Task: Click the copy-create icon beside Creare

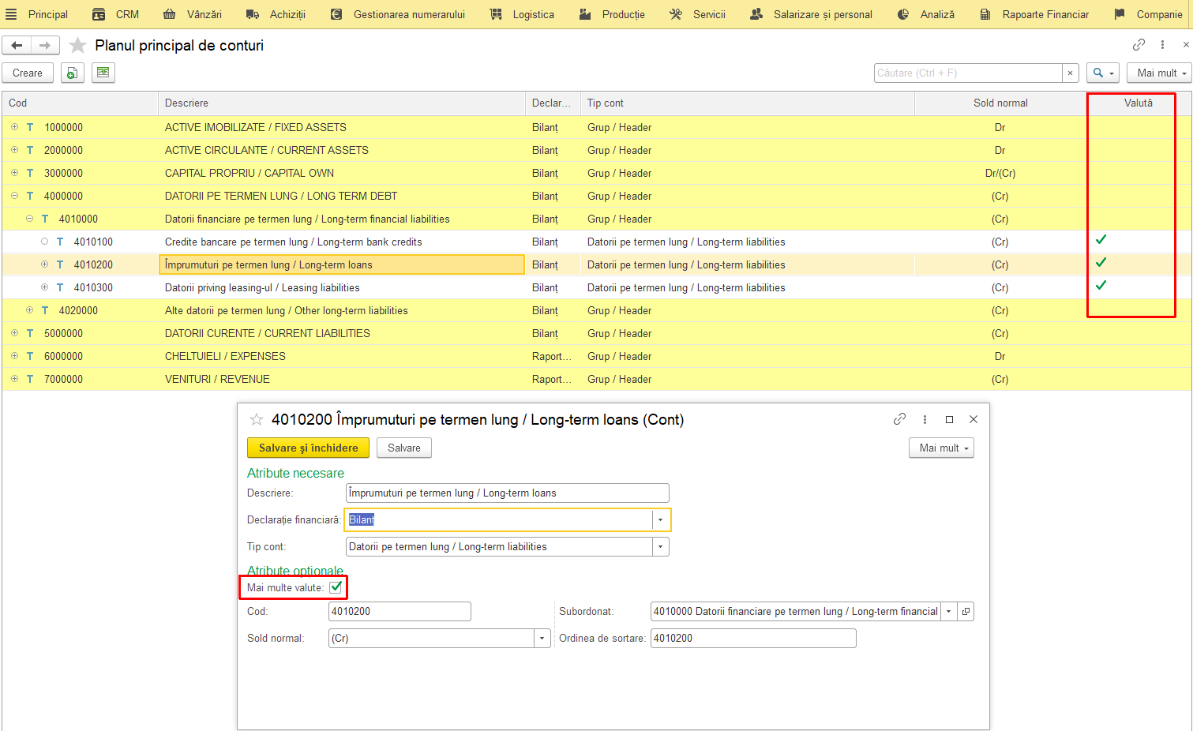Action: [x=72, y=73]
